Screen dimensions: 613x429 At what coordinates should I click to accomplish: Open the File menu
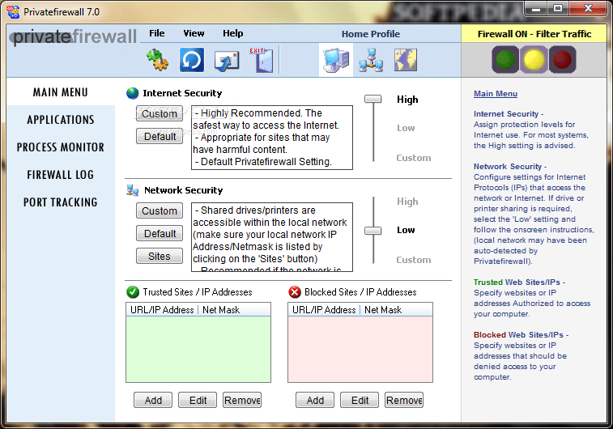click(157, 34)
